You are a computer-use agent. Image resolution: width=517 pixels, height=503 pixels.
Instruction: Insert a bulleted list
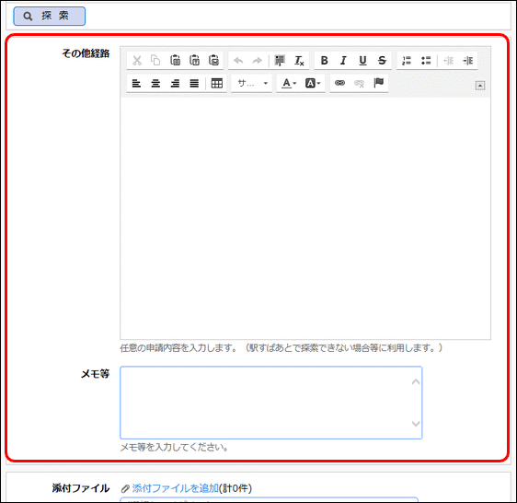pyautogui.click(x=426, y=61)
